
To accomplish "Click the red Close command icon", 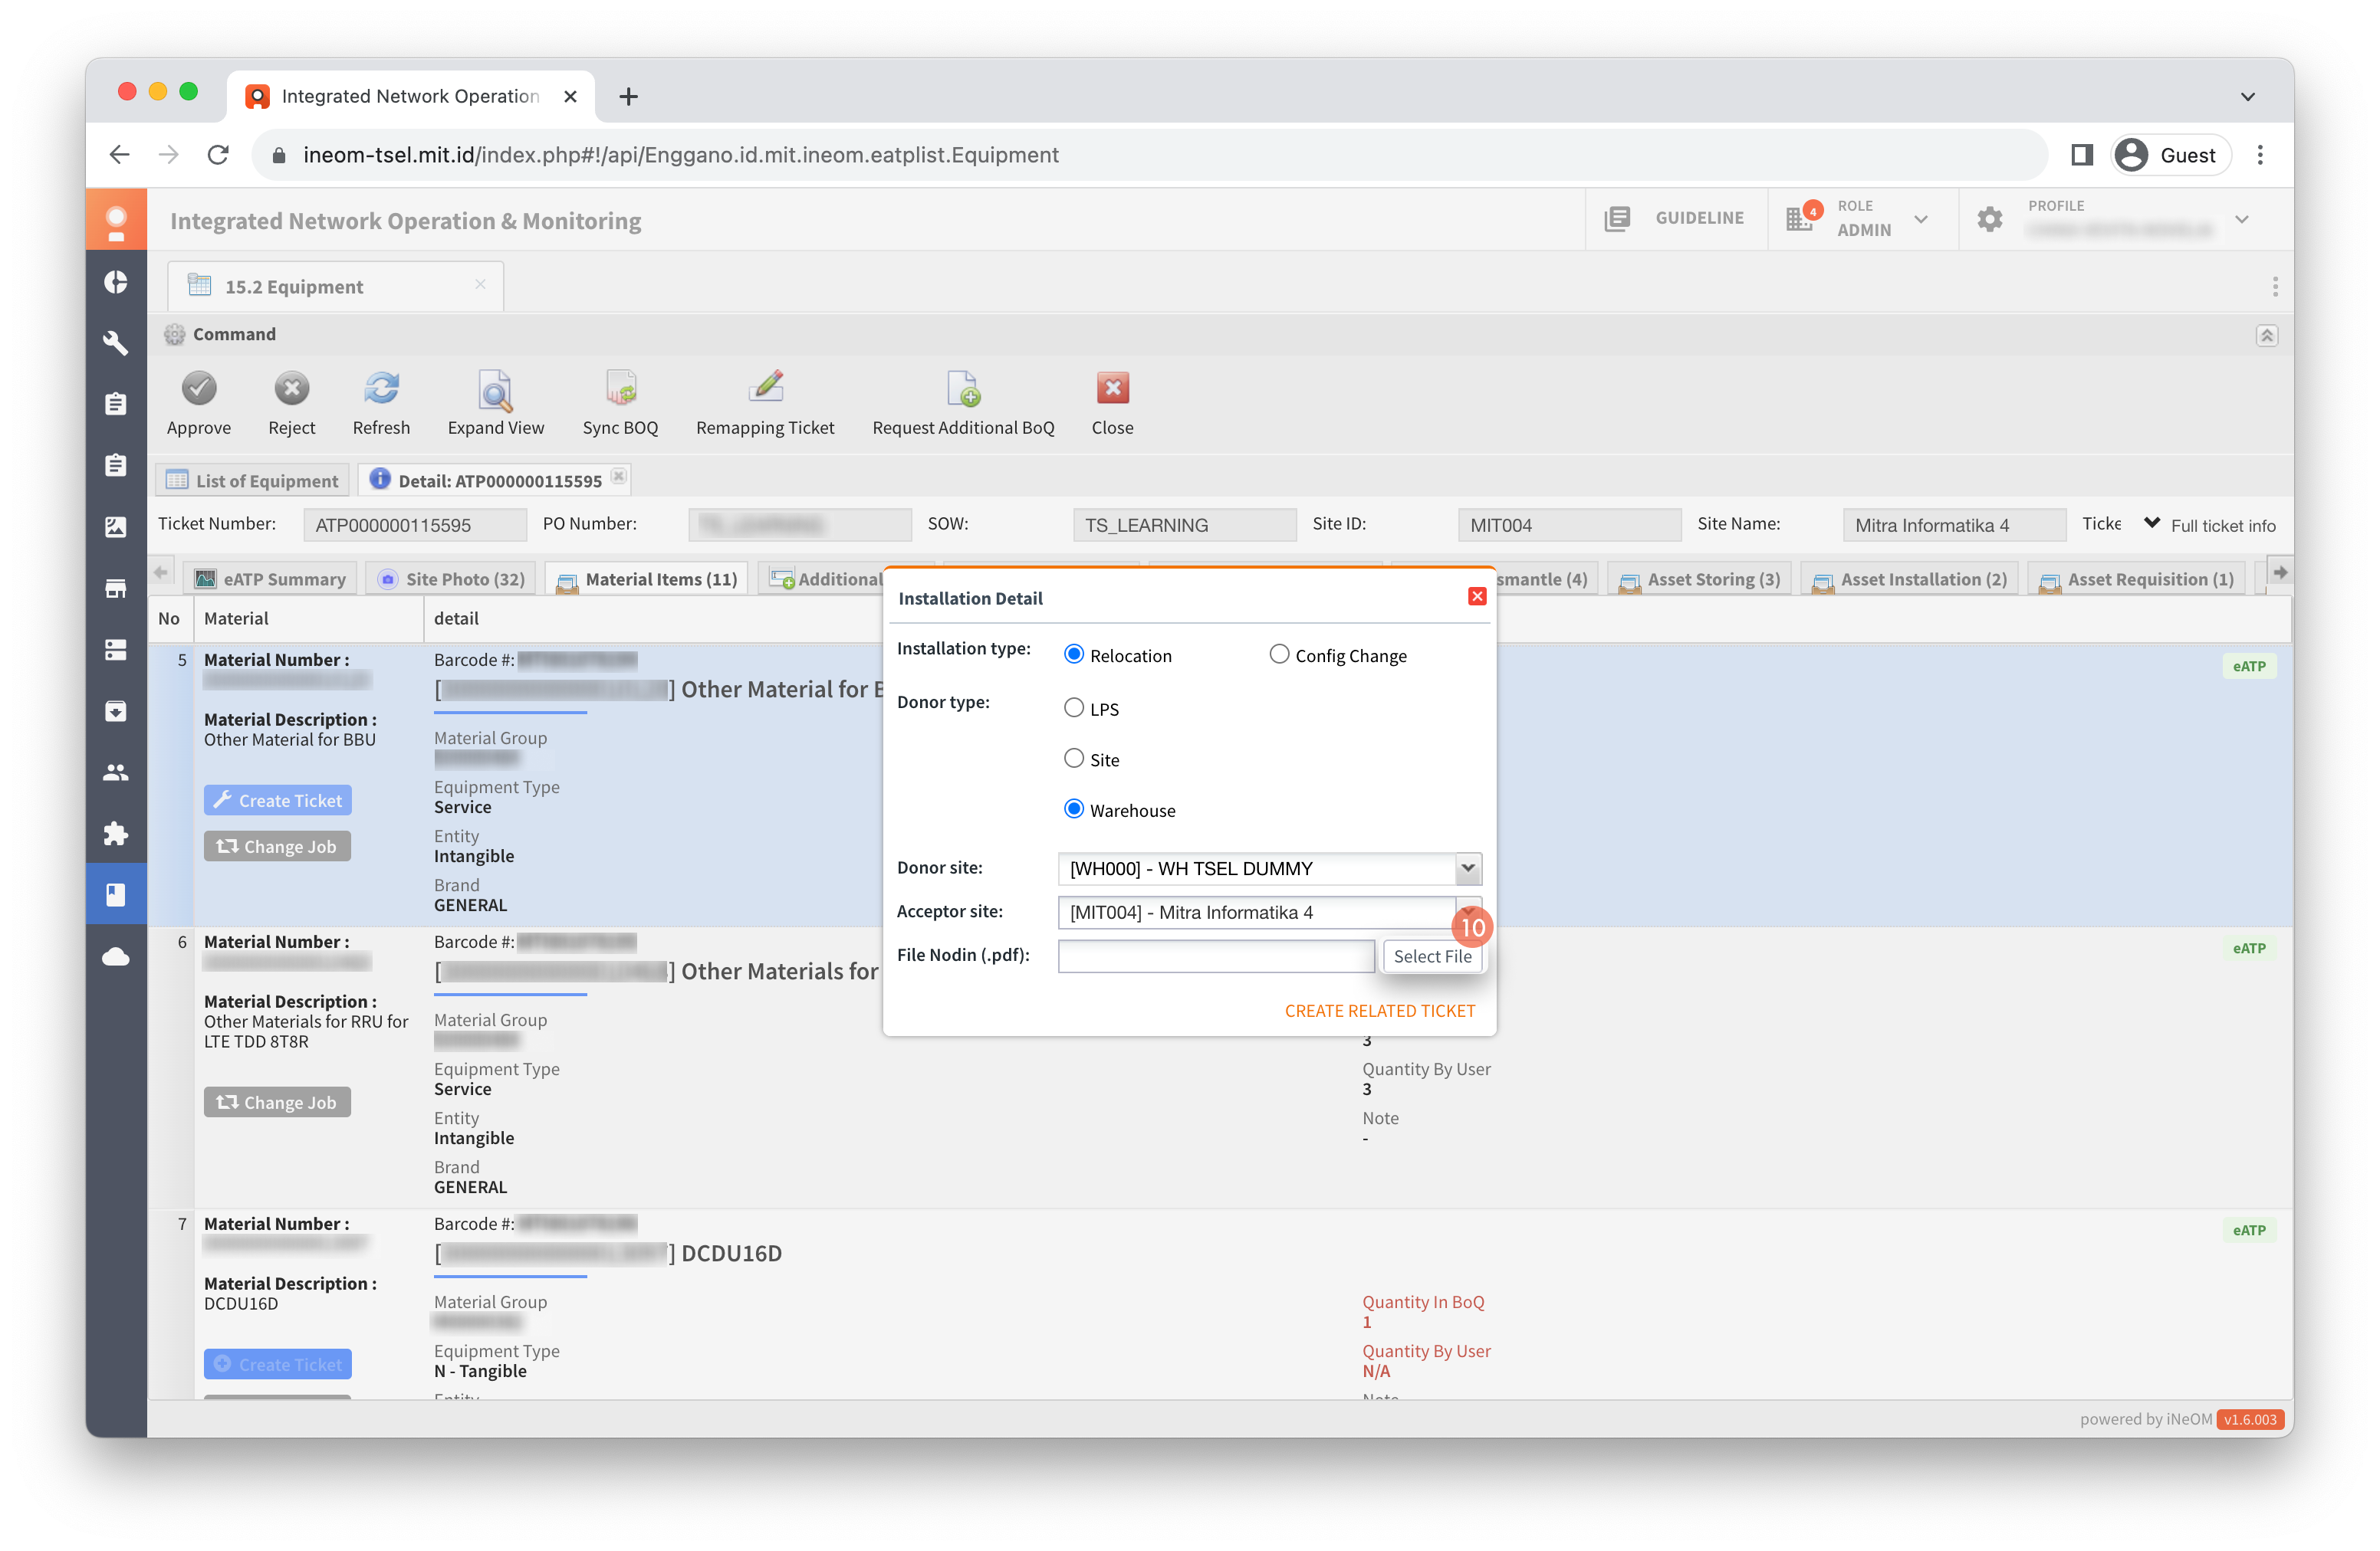I will pos(1112,388).
